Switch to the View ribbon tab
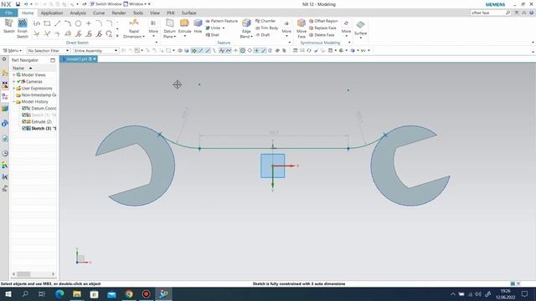536x301 pixels. coord(154,13)
